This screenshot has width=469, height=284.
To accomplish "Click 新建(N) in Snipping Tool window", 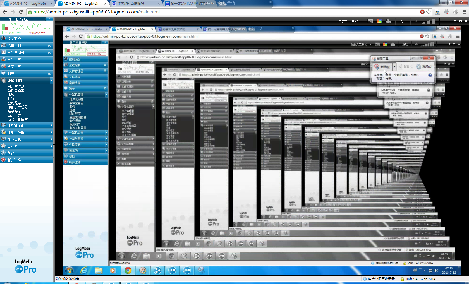I will point(383,67).
